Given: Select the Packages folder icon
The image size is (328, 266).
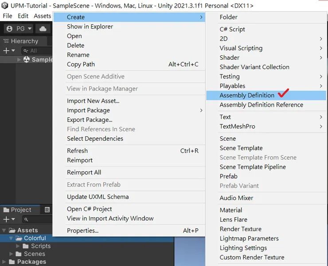Looking at the screenshot, I should click(x=12, y=262).
